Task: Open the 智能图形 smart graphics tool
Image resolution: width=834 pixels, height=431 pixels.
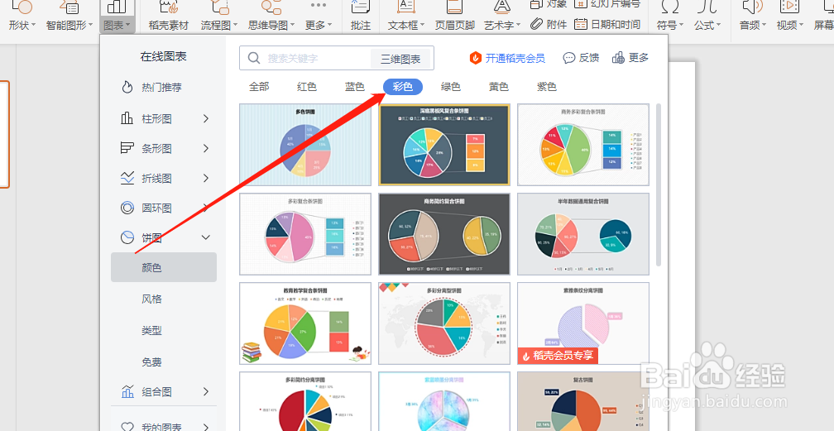Action: [69, 16]
